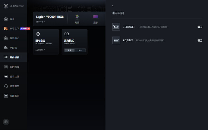This screenshot has width=208, height=130.
Task: Toggle PD充电口 auto power-on switch
Action: tap(200, 40)
